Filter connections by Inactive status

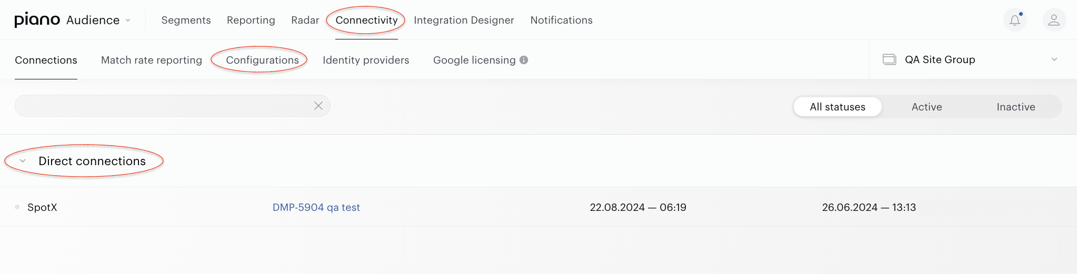1016,107
